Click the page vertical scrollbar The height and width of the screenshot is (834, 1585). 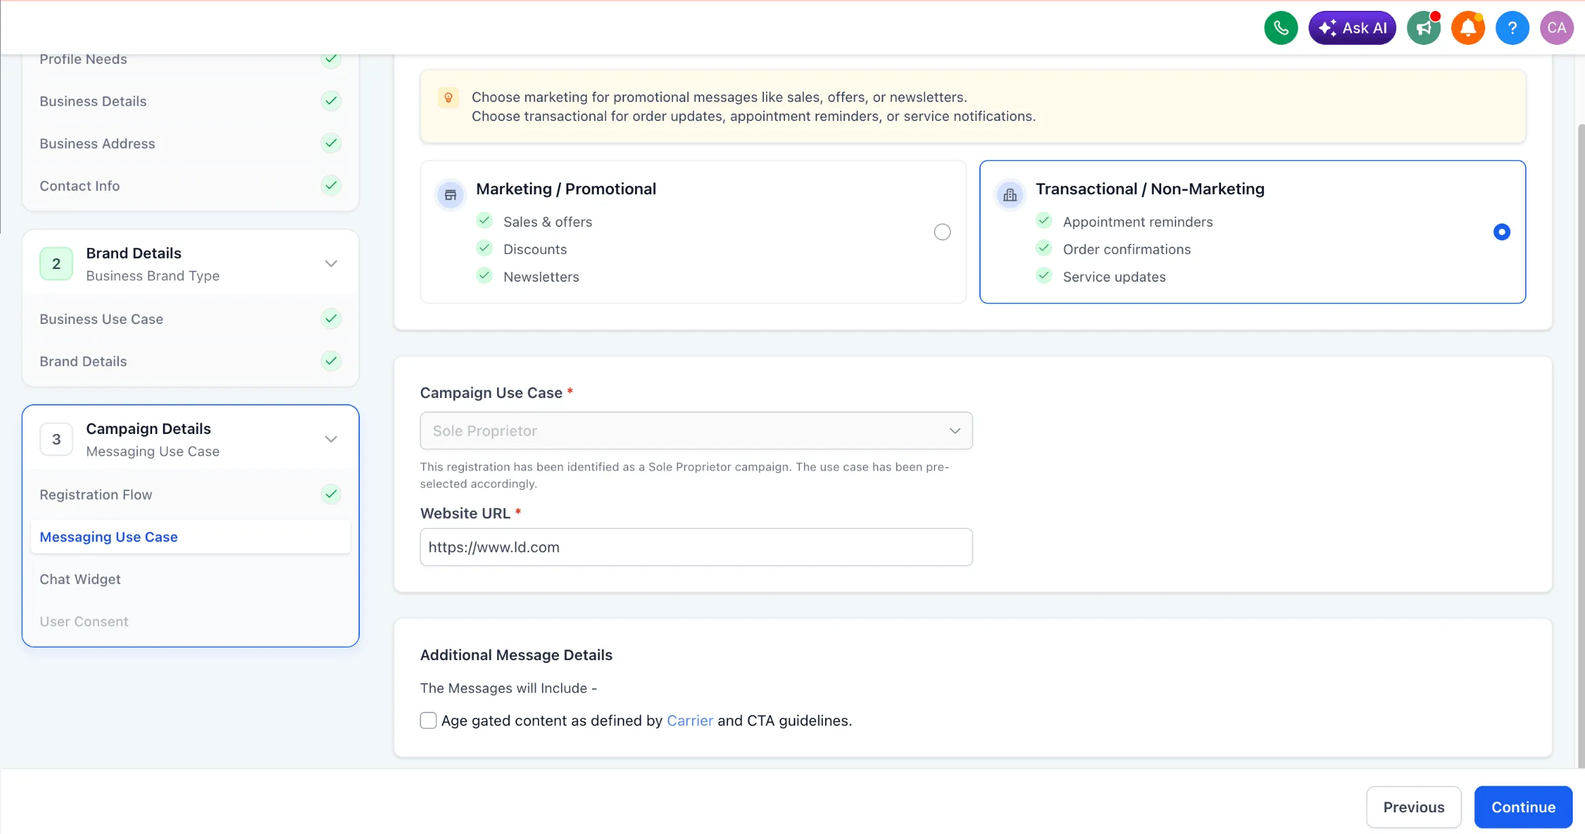1581,445
